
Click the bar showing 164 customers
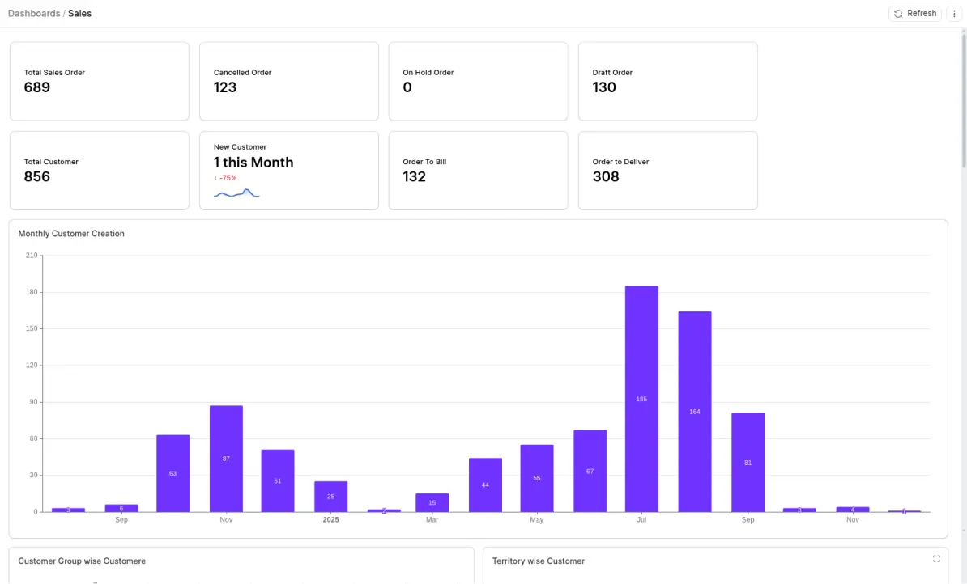[695, 411]
